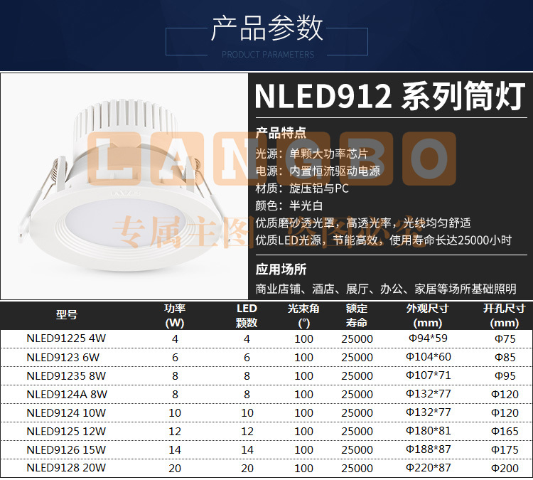Click beam angle '100' in NLED9123 6W row
The height and width of the screenshot is (480, 533).
tap(303, 357)
